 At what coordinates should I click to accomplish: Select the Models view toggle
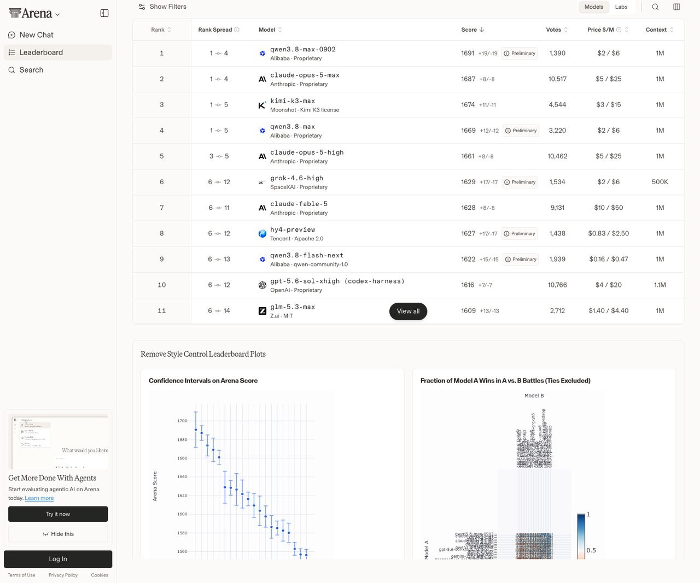594,7
